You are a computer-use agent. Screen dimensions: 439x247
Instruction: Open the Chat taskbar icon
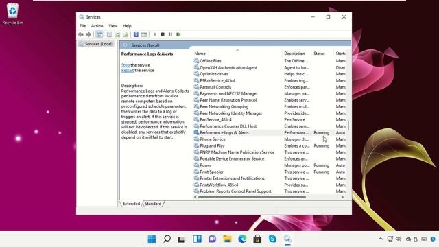point(212,239)
